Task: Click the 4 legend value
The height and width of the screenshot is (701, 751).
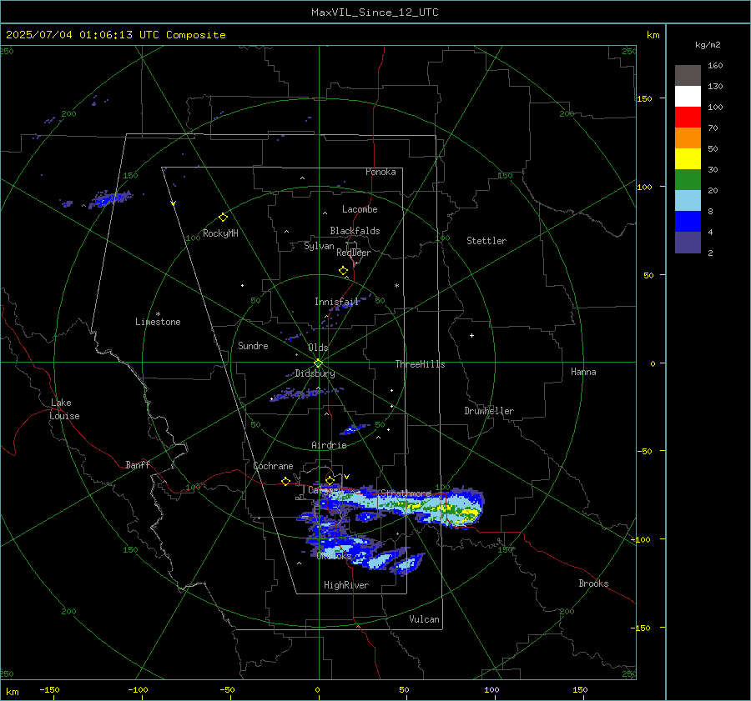Action: click(x=710, y=232)
